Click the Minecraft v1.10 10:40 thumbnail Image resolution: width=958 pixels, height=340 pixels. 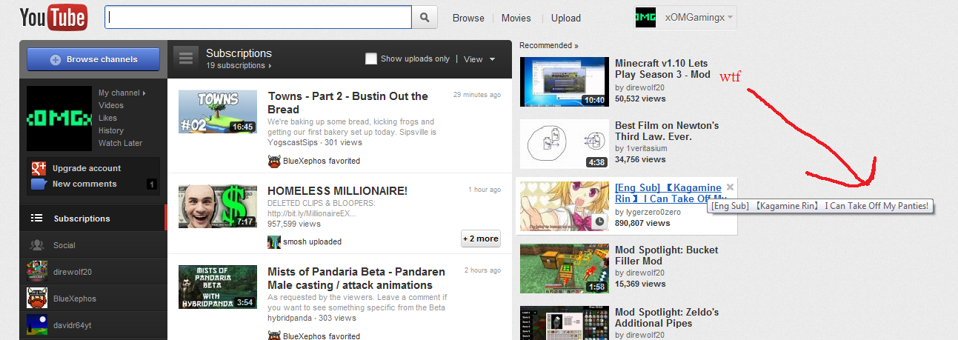(565, 82)
